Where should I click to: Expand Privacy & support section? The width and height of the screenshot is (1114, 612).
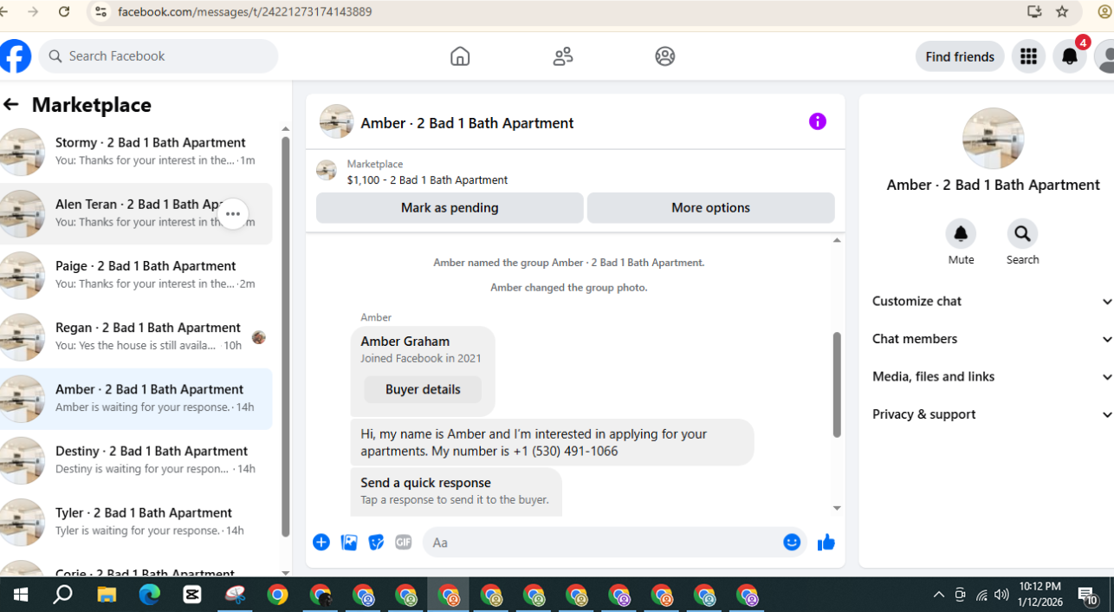992,414
